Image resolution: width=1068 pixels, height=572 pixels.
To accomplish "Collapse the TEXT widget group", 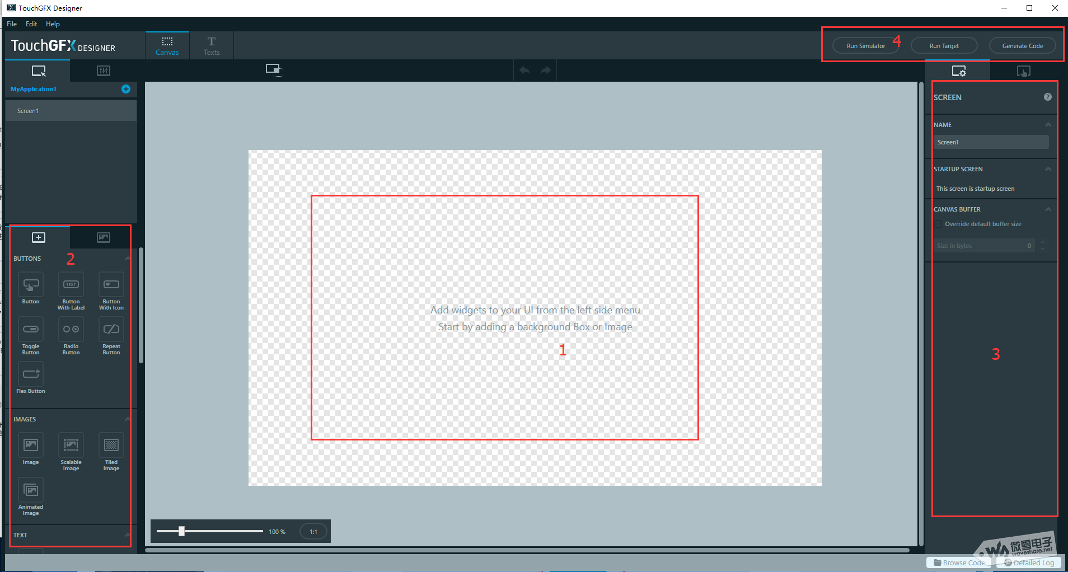I will point(127,535).
